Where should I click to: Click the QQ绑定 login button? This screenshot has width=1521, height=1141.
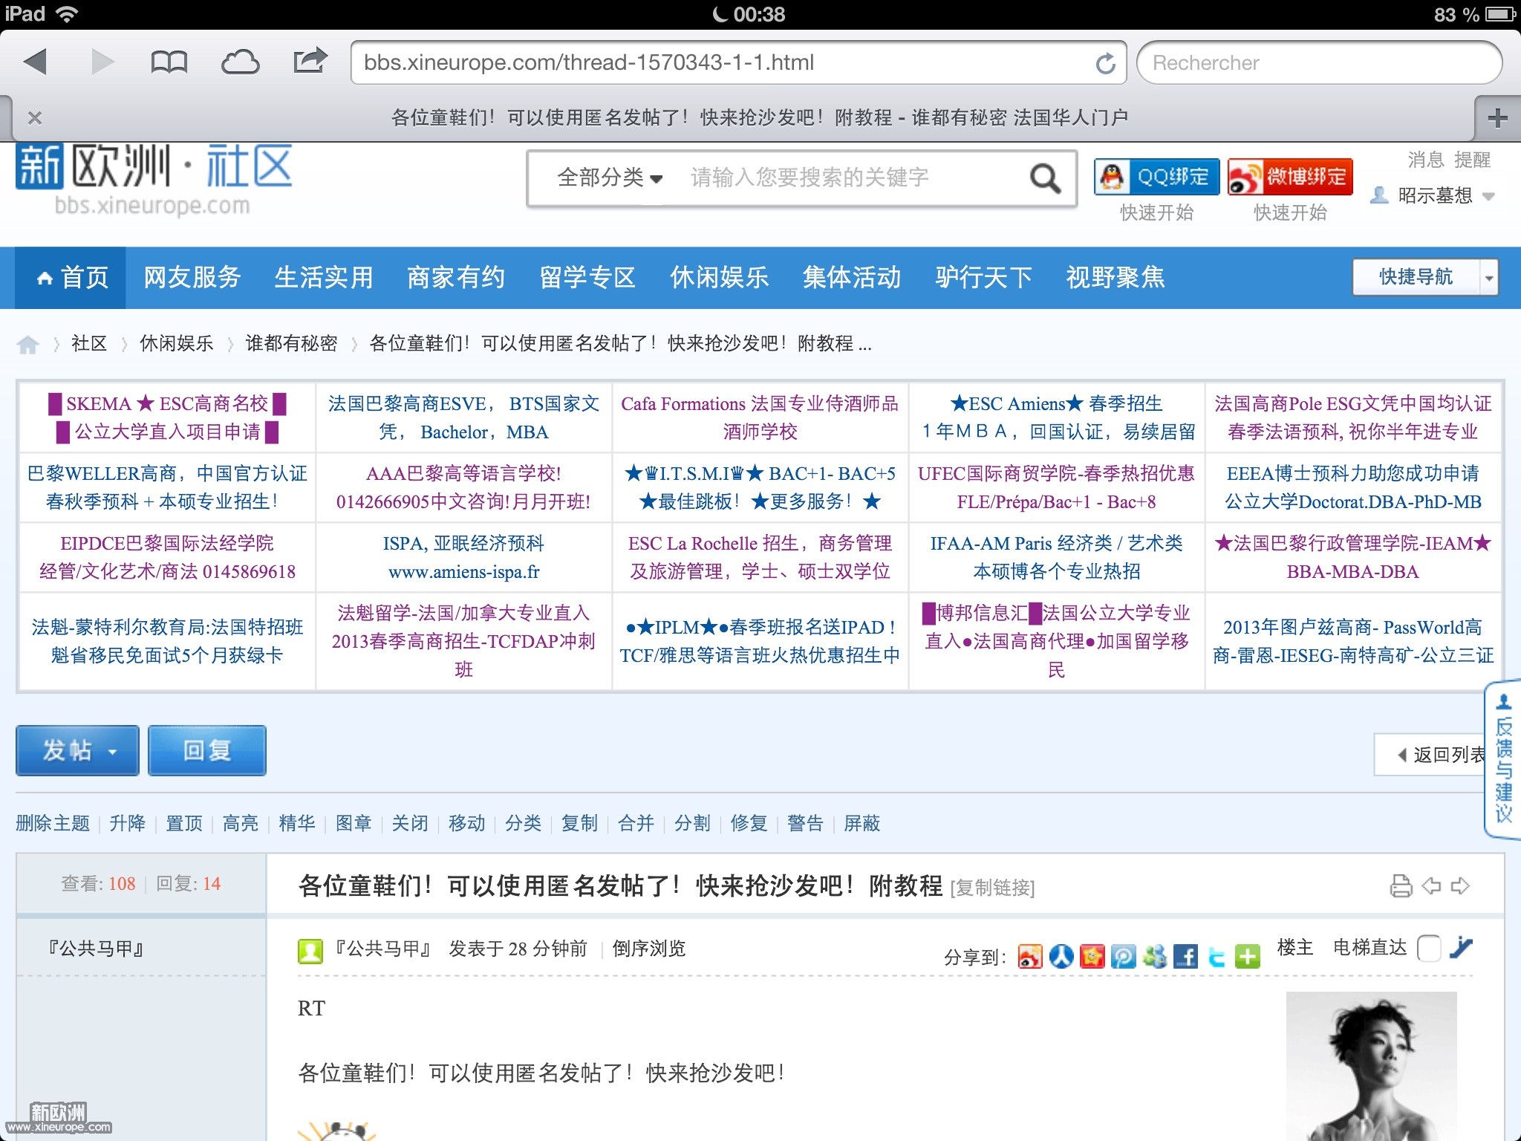pos(1156,177)
